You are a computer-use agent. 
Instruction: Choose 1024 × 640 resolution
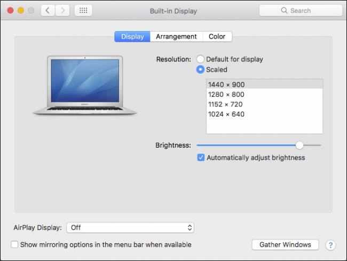[264, 114]
